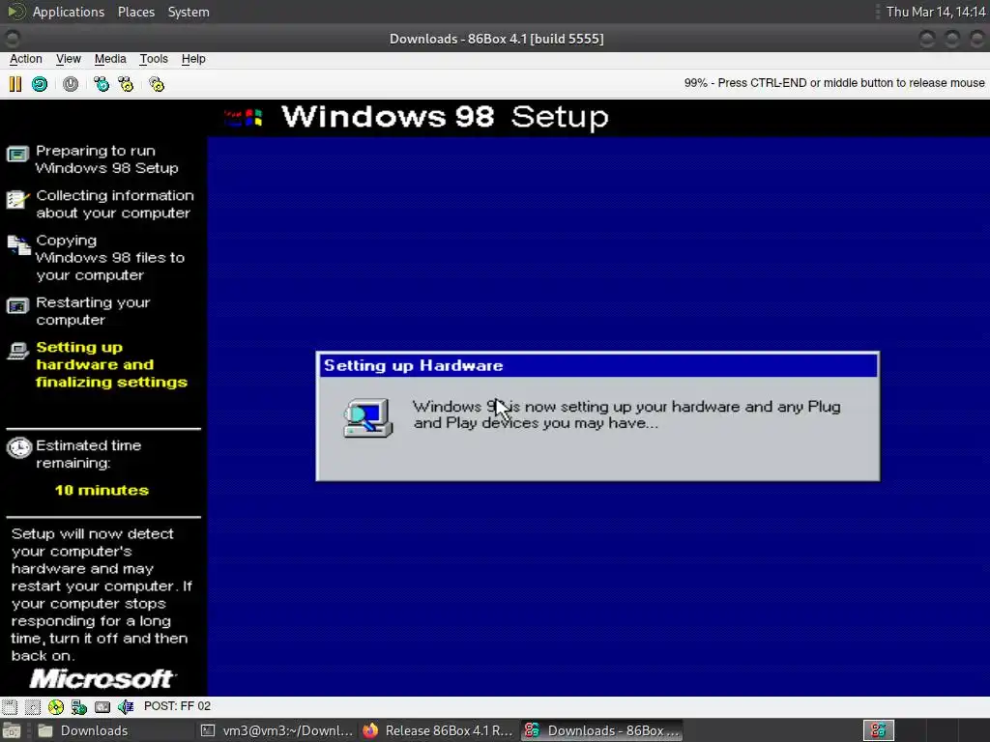This screenshot has height=742, width=990.
Task: Click the second floppy drive status icon
Action: click(x=33, y=706)
